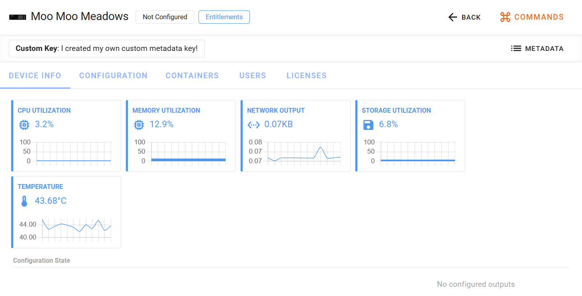Click the Moo Moo Meadows device title
Viewport: 582px width, 296px height.
pyautogui.click(x=80, y=16)
